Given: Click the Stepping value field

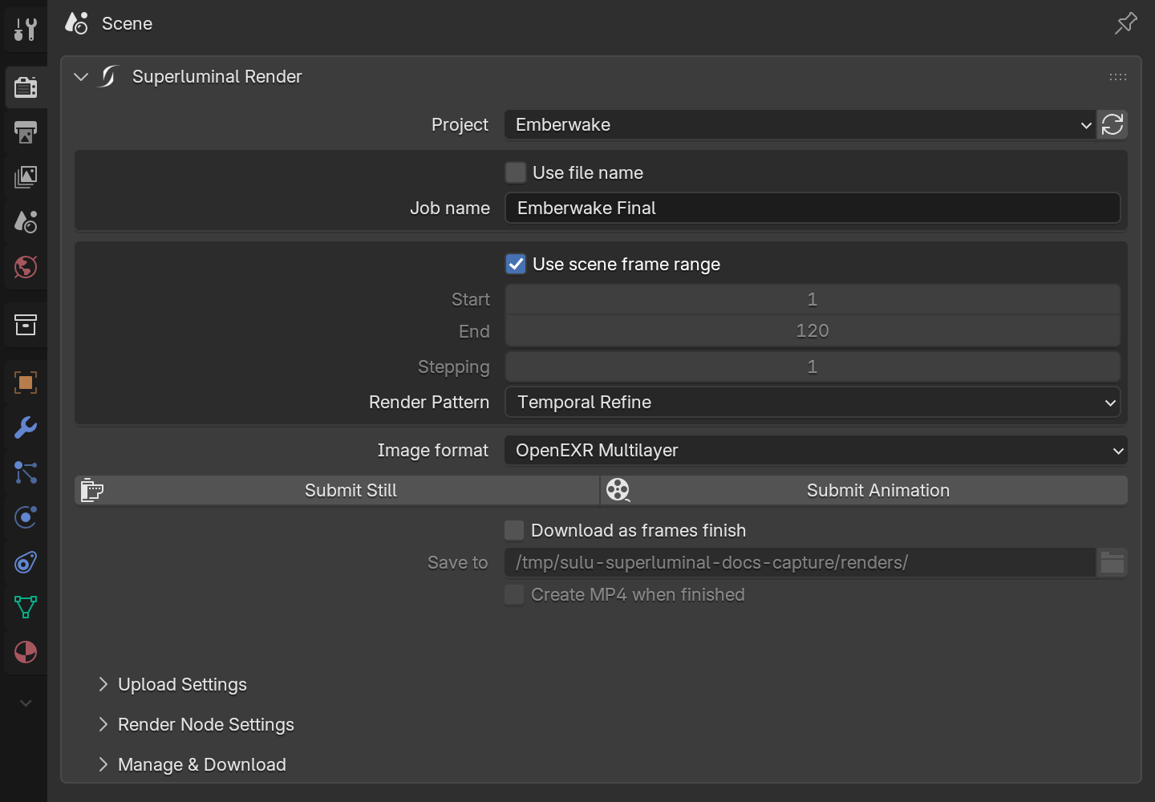Looking at the screenshot, I should (813, 367).
